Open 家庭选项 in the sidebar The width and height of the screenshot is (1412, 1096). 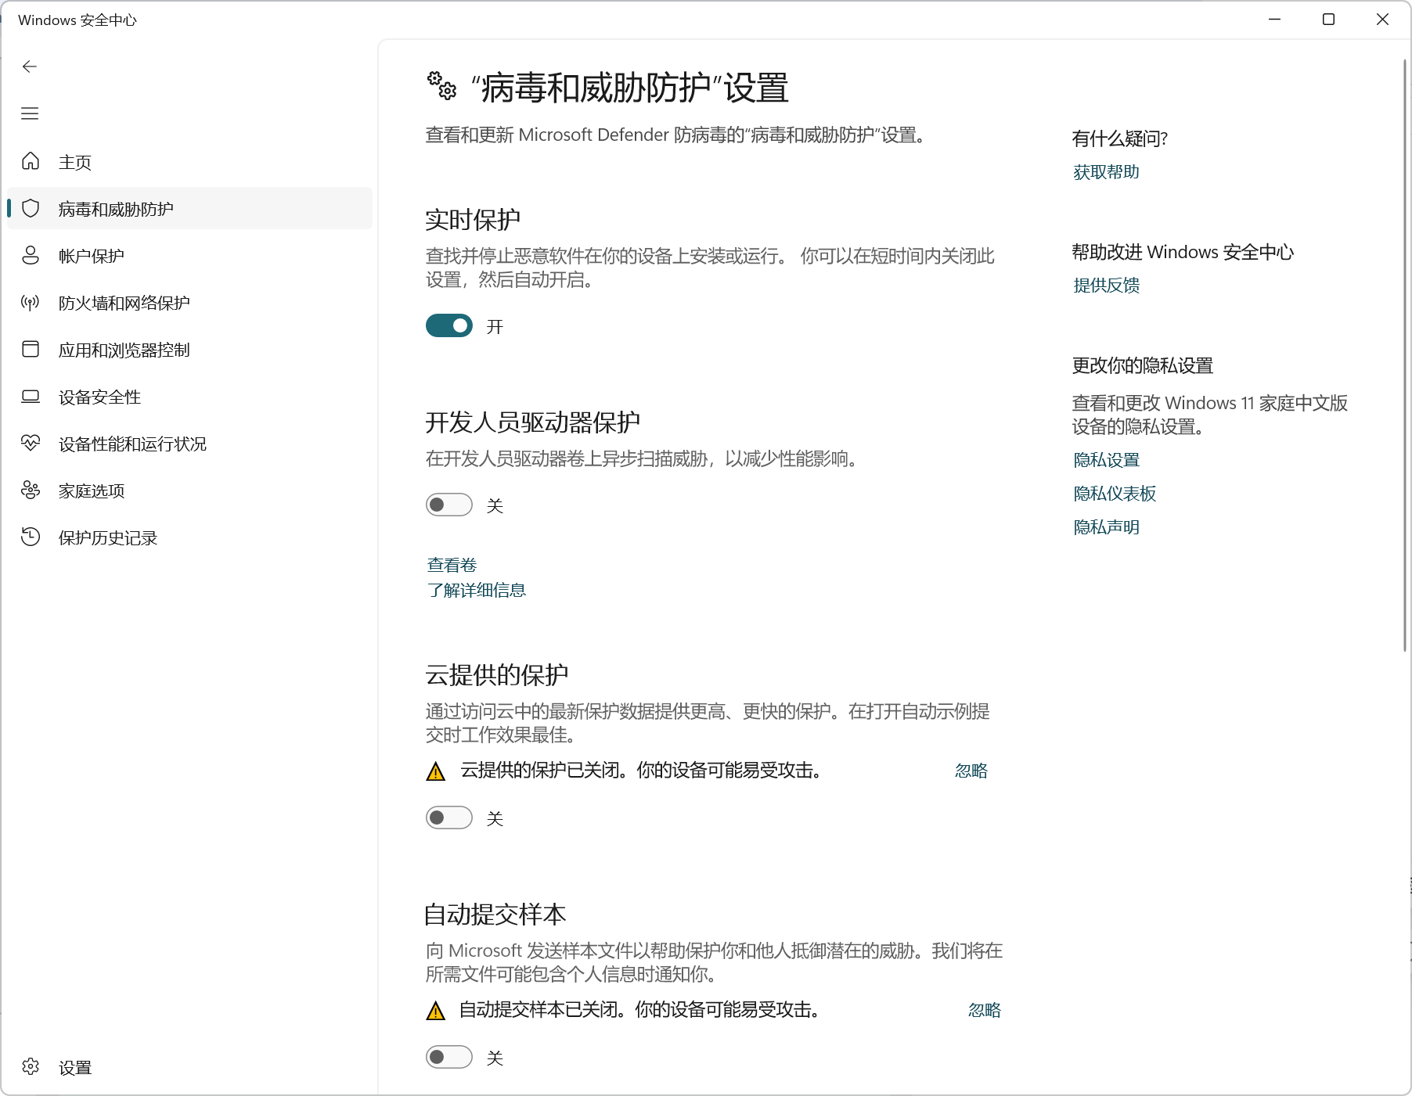pyautogui.click(x=189, y=491)
